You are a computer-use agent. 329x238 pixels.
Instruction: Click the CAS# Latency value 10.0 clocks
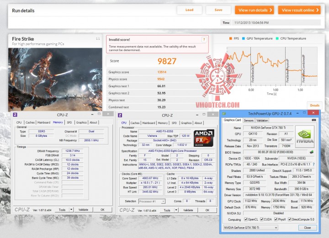point(73,160)
